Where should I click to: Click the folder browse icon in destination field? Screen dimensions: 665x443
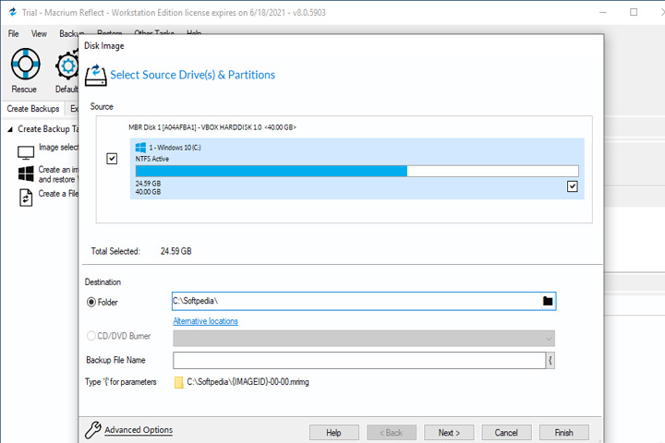click(x=548, y=301)
